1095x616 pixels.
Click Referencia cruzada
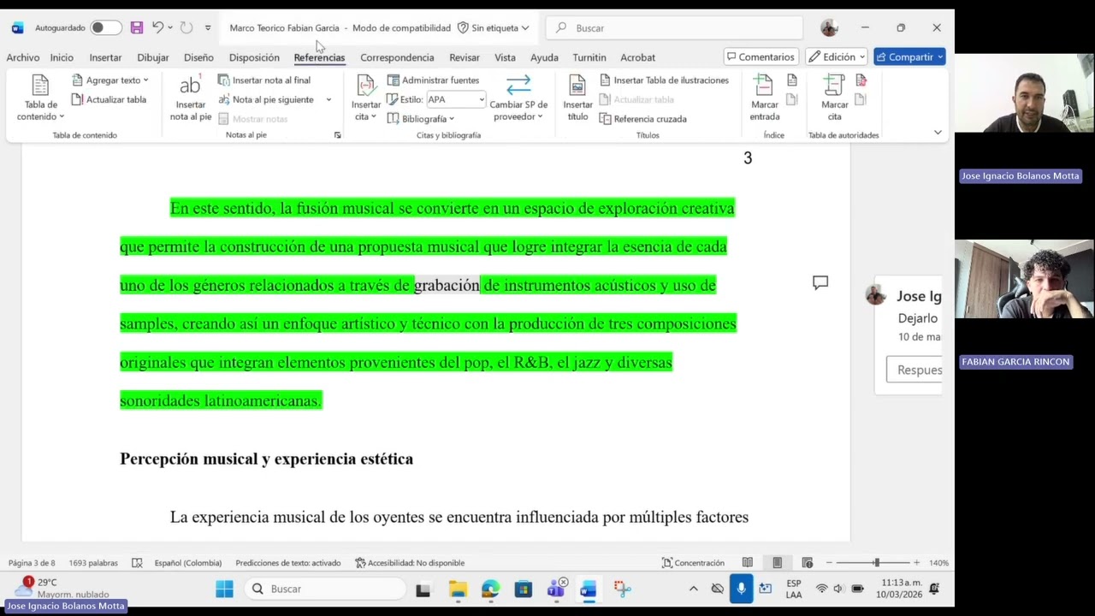tap(642, 119)
